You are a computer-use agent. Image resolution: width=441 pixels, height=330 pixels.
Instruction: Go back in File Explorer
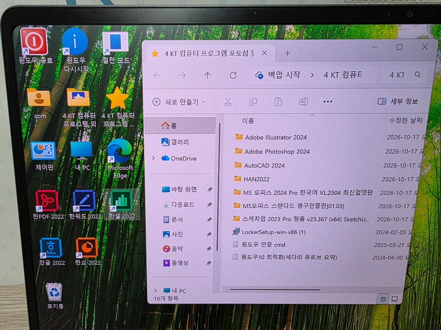[x=157, y=75]
